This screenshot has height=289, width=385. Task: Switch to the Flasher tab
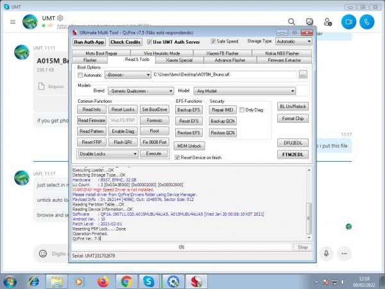(x=90, y=60)
